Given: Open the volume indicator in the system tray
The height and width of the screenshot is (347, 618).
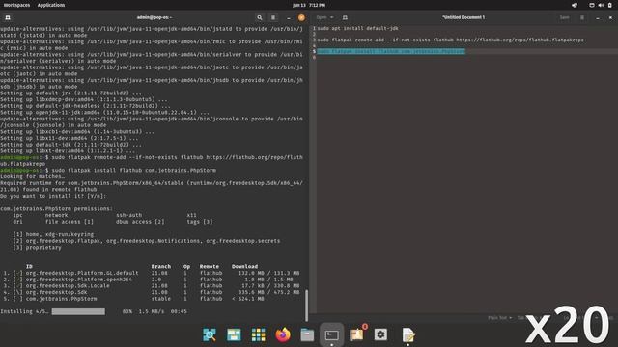Looking at the screenshot, I should (x=601, y=5).
